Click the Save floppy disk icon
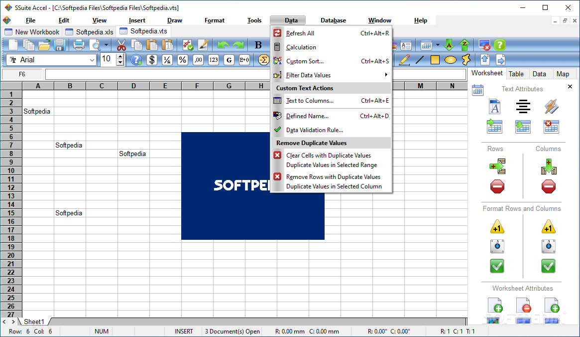 (60, 45)
